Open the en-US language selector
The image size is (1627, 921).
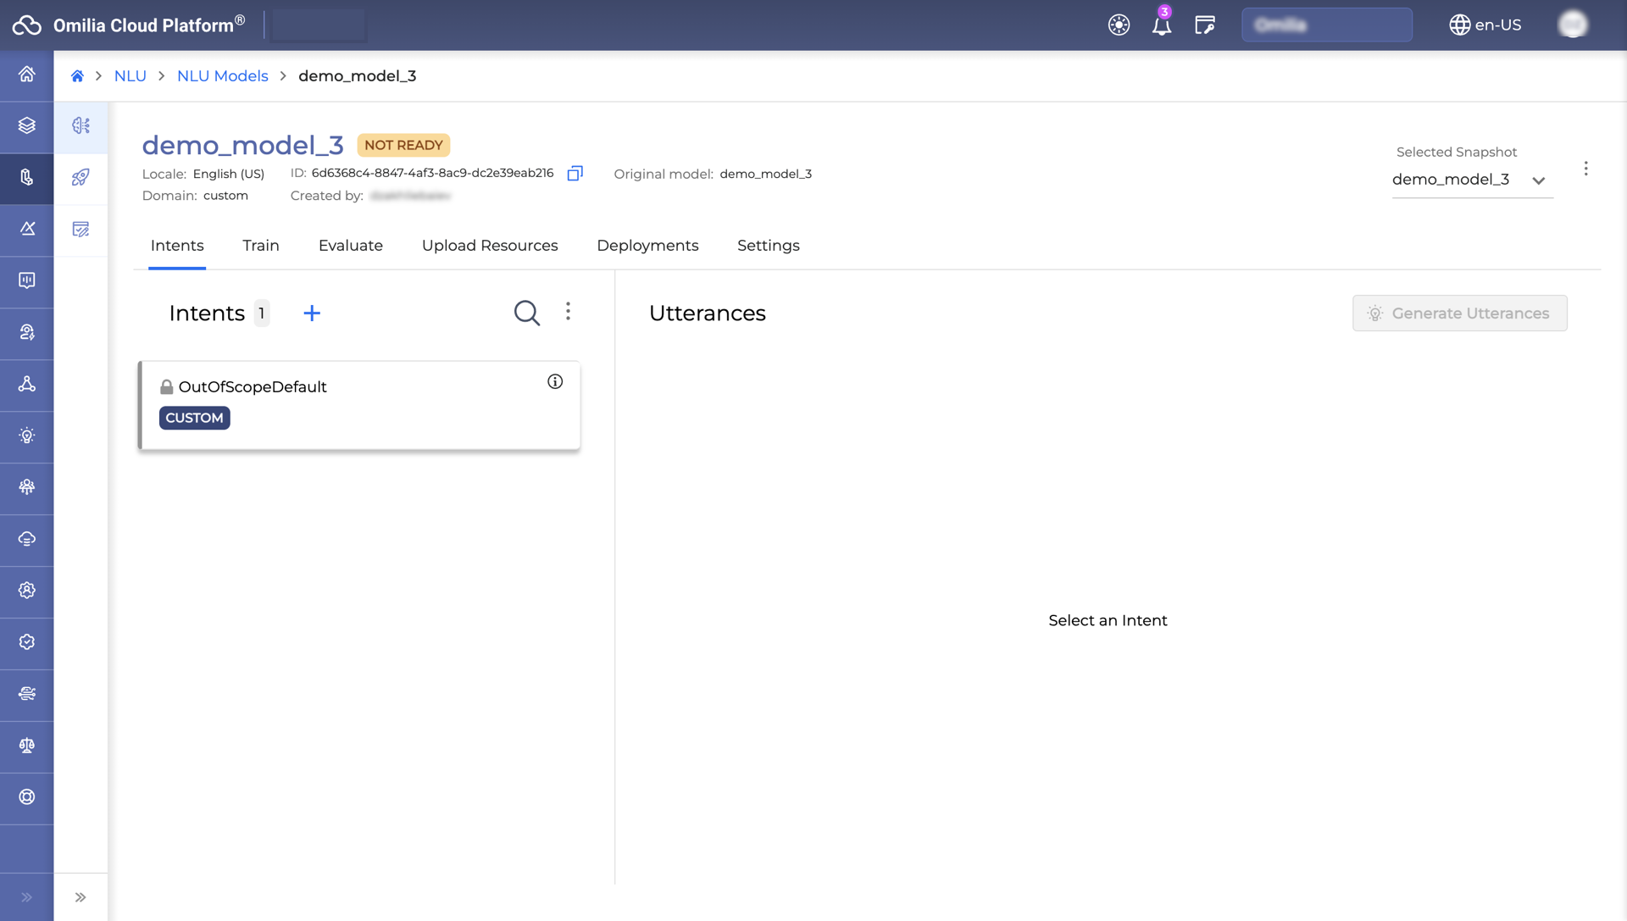click(x=1485, y=25)
